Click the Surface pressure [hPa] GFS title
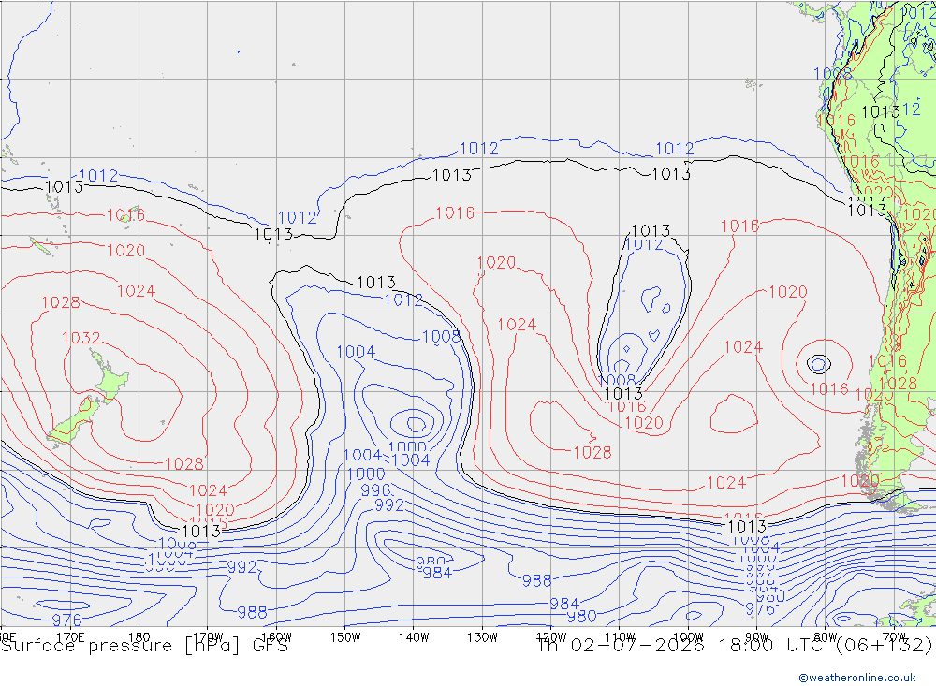 pyautogui.click(x=144, y=646)
